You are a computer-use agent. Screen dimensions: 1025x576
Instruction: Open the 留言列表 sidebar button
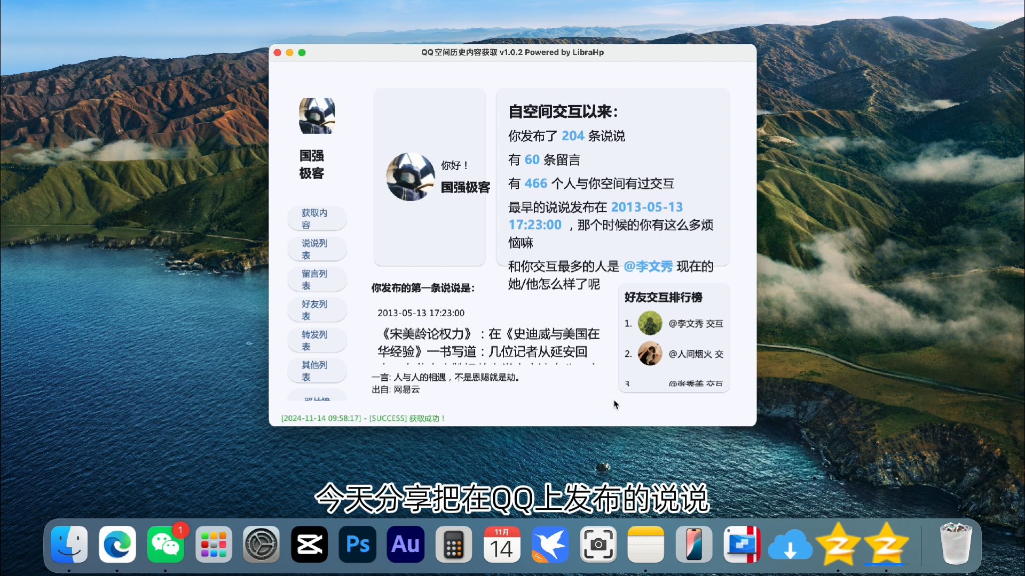click(317, 279)
